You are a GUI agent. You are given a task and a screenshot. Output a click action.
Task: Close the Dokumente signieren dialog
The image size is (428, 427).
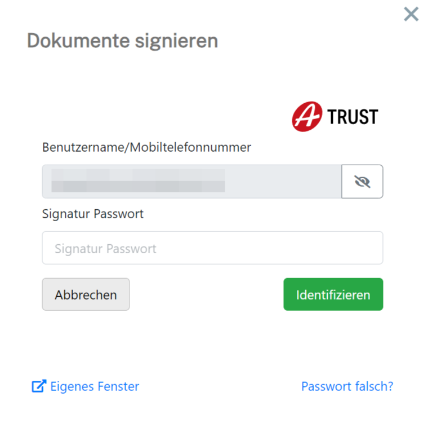(x=411, y=14)
